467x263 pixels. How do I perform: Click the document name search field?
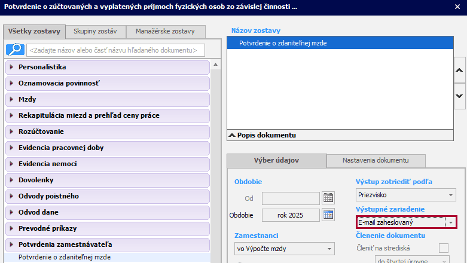coord(115,50)
